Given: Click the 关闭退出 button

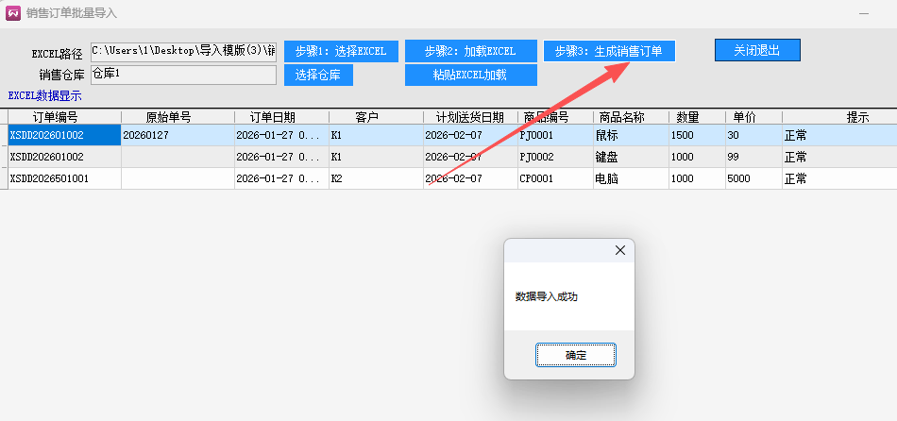Looking at the screenshot, I should 757,50.
